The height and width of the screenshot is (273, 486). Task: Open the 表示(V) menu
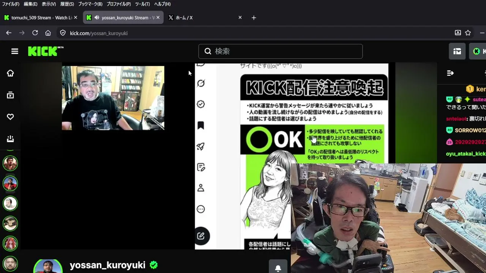coord(49,4)
